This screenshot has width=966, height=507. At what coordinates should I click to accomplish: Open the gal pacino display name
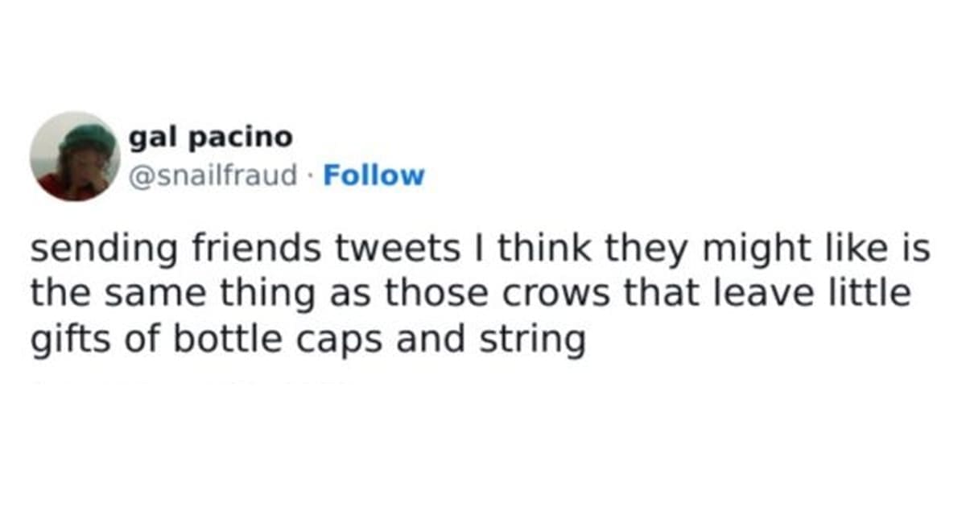tap(210, 138)
